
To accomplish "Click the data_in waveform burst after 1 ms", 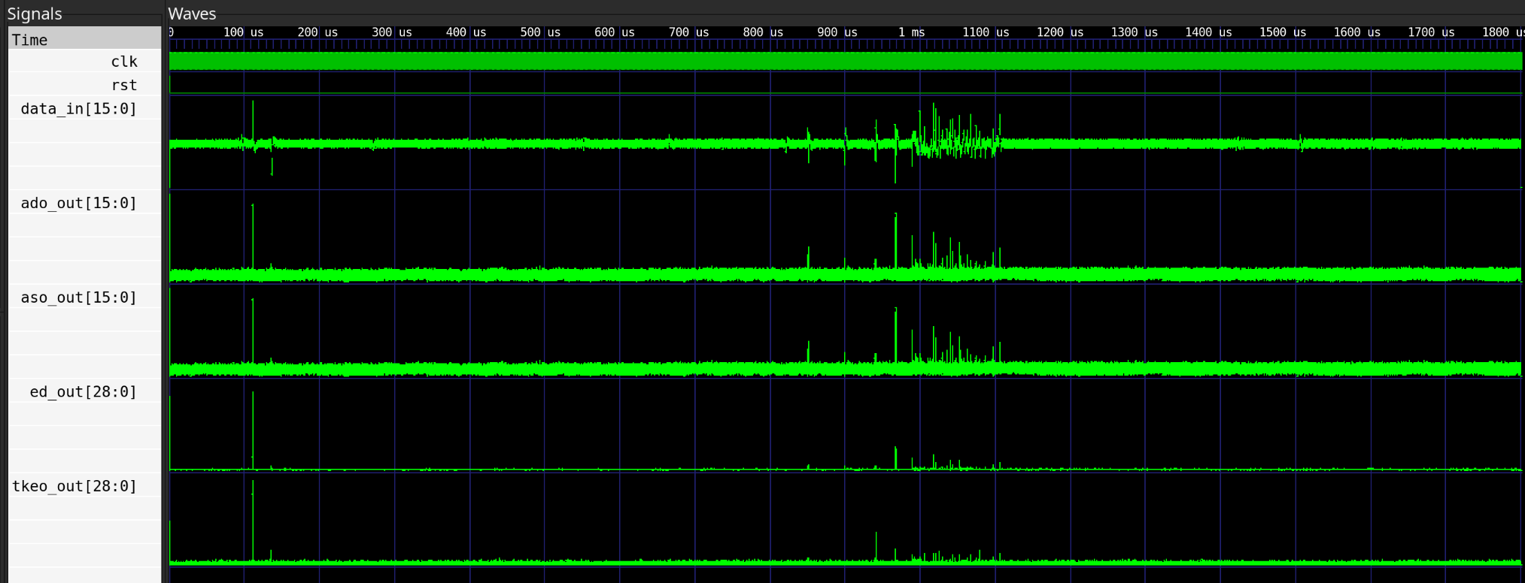I will (955, 139).
